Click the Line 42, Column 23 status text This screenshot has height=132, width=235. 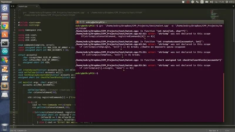(18, 131)
